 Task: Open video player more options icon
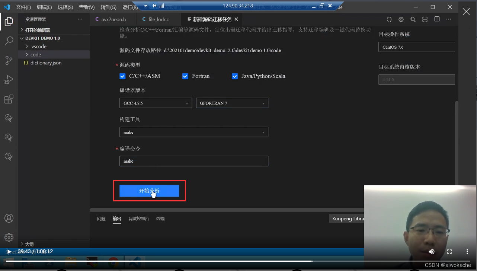pyautogui.click(x=467, y=252)
